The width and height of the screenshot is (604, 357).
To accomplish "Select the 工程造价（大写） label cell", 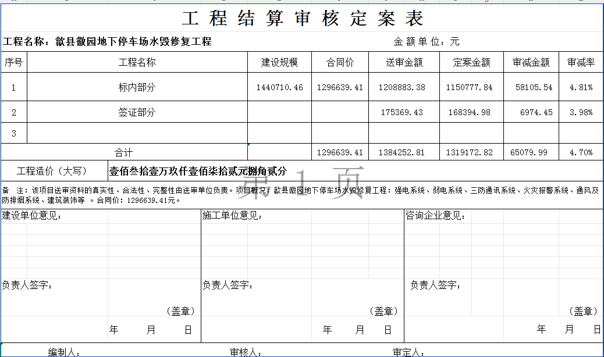I will point(52,171).
